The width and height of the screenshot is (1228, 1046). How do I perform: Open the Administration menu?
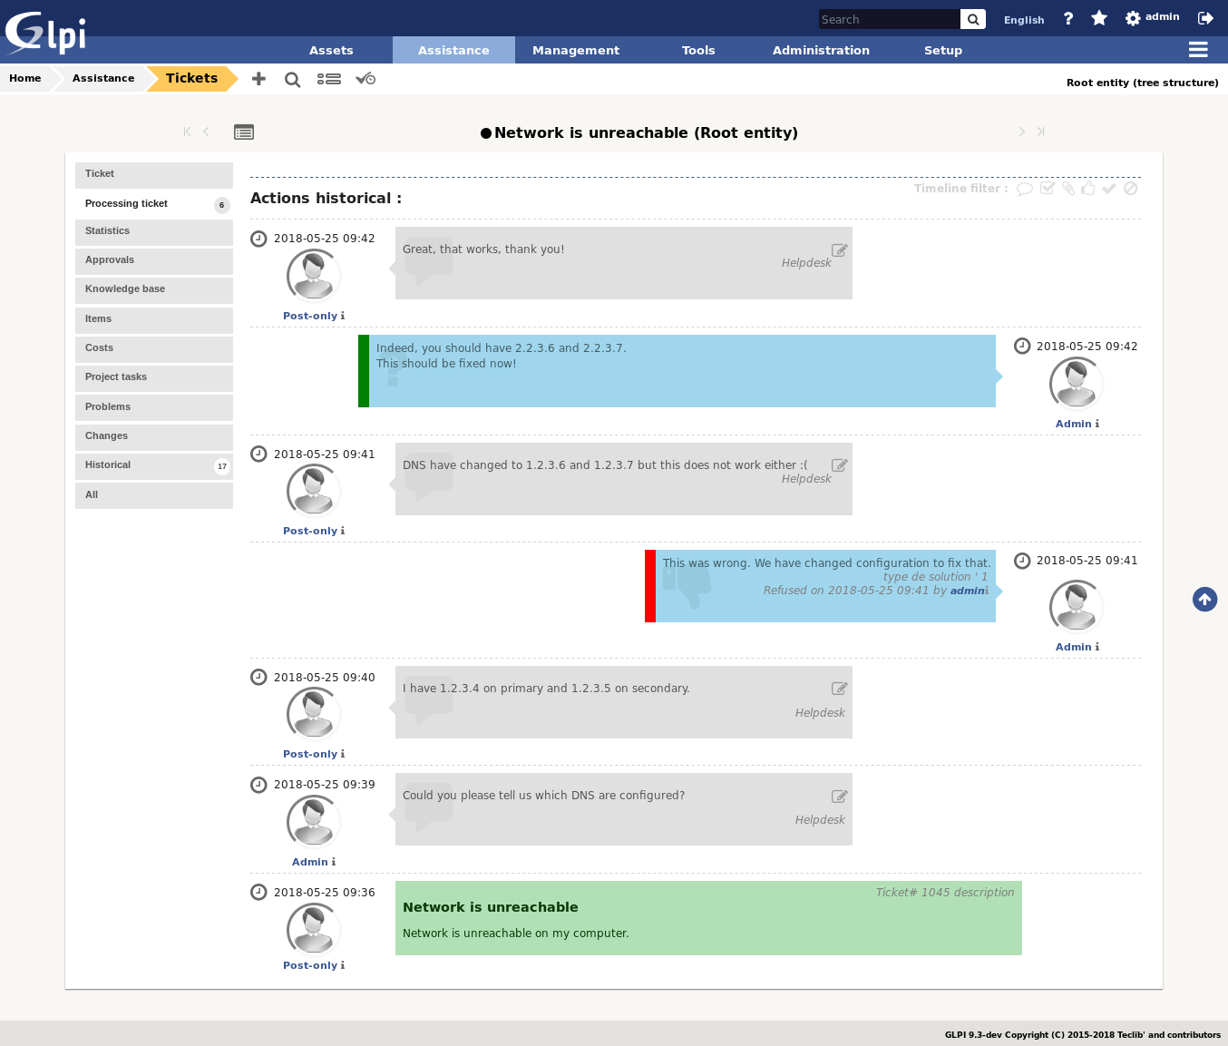coord(821,51)
